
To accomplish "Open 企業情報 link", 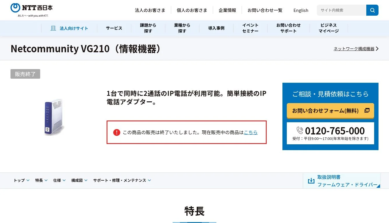I will [227, 10].
